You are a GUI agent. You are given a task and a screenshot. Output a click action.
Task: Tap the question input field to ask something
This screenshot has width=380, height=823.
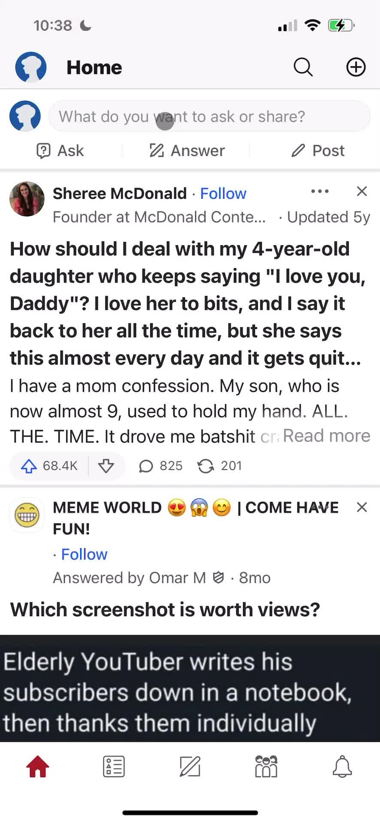209,116
